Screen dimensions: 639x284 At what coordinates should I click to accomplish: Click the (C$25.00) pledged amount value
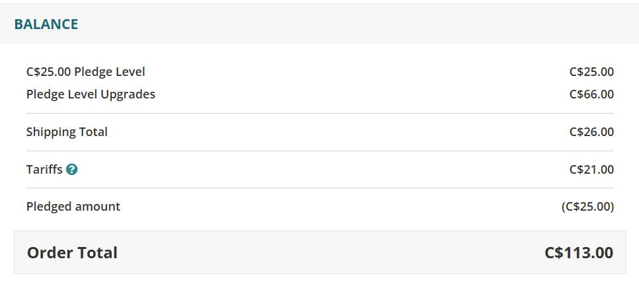click(587, 207)
